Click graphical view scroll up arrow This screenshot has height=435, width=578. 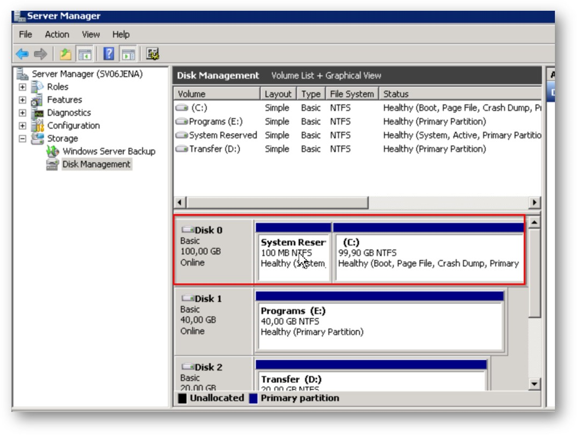click(534, 222)
